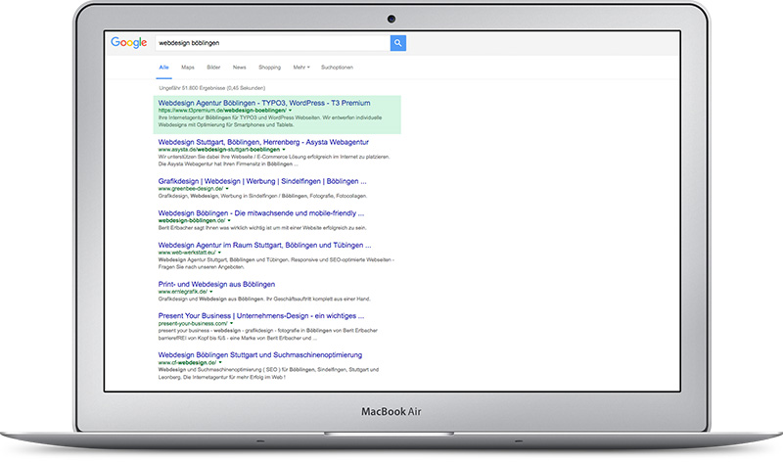Click the snippet 'Grafikdesign, Webdesign, Werbung in Sindelfingen'
Viewport: 783px width, 462px height.
coord(262,196)
